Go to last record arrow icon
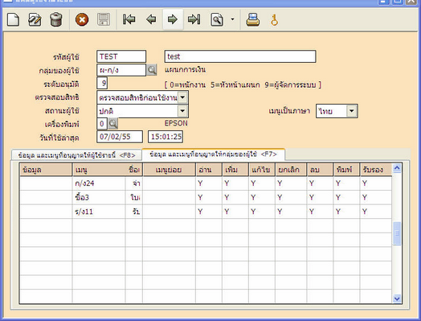The height and width of the screenshot is (321, 421). 194,19
